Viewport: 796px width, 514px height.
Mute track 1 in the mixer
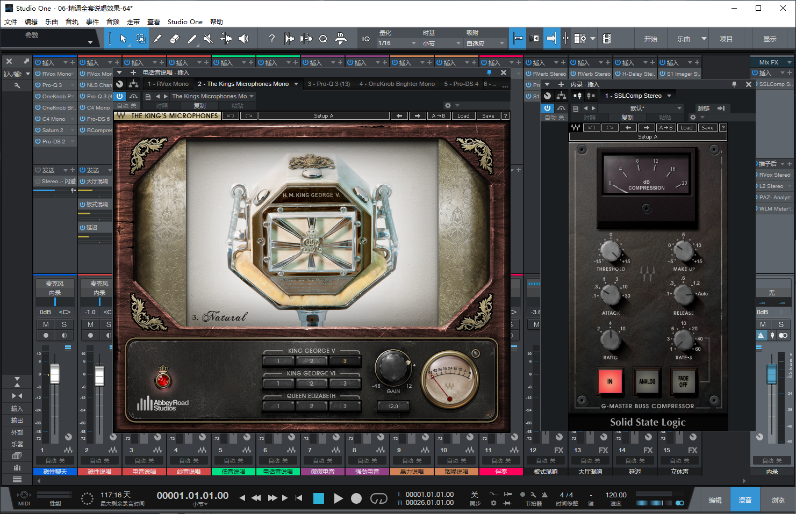46,324
